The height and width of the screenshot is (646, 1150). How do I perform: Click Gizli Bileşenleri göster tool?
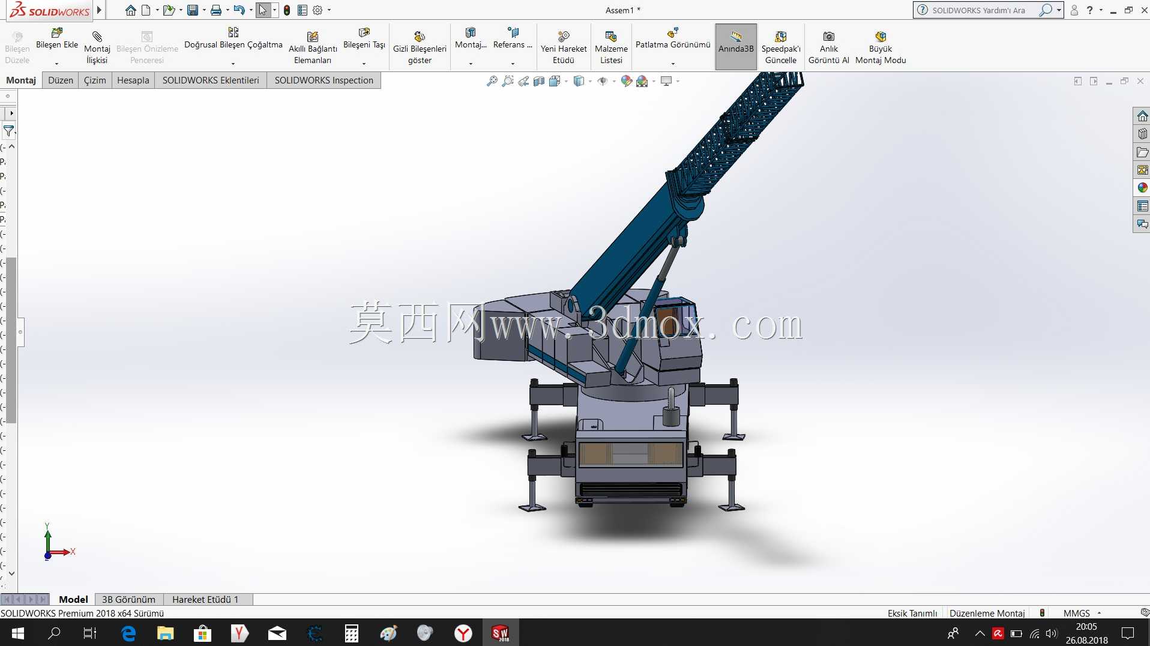click(420, 47)
